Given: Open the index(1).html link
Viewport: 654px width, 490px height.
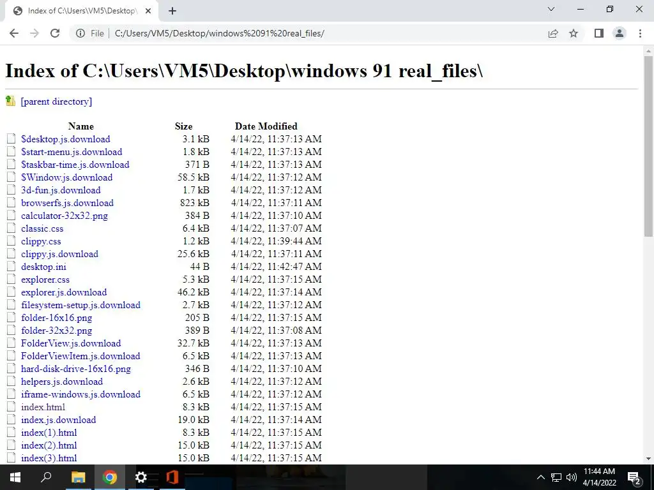Looking at the screenshot, I should [49, 433].
